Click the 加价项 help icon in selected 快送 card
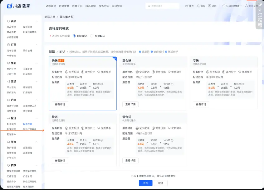The image size is (264, 190). tap(102, 84)
